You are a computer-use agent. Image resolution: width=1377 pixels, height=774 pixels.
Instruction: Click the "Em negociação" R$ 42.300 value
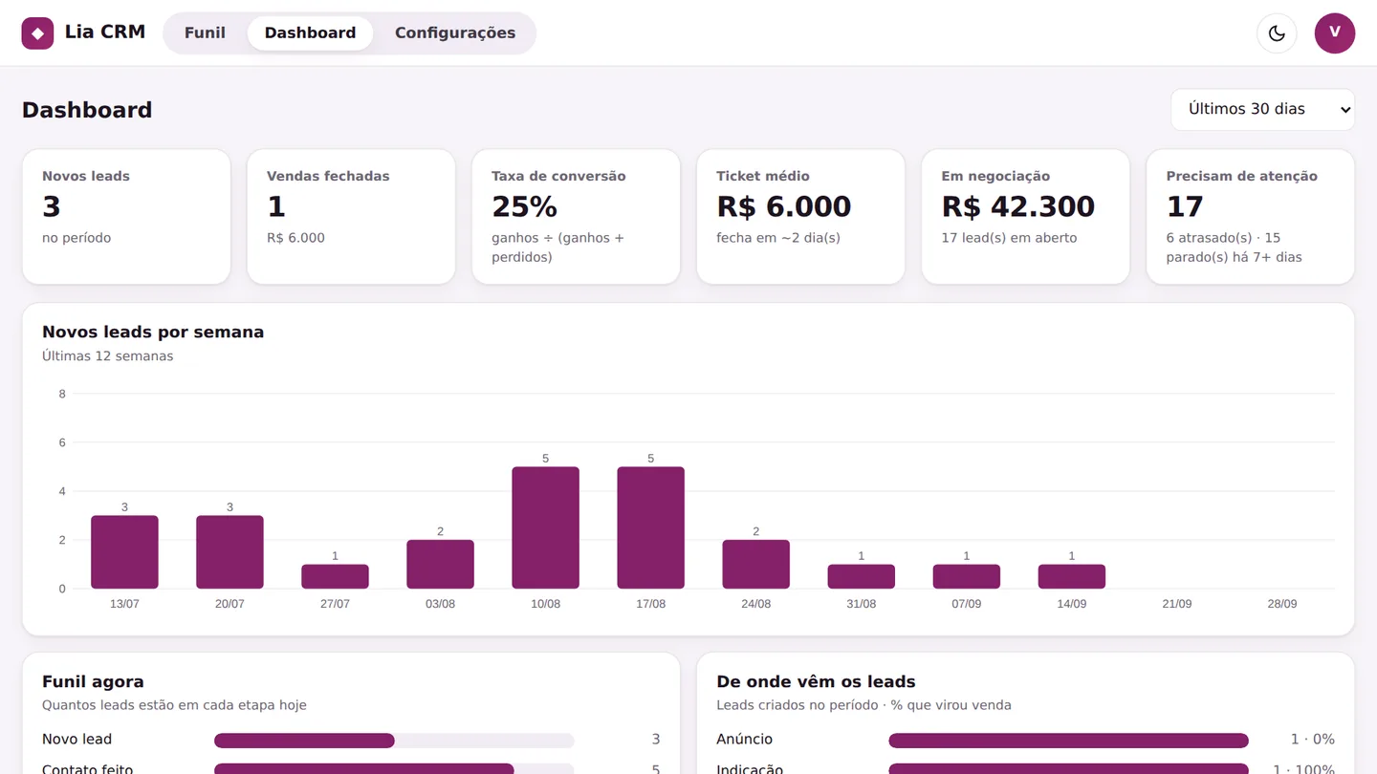pos(1018,206)
